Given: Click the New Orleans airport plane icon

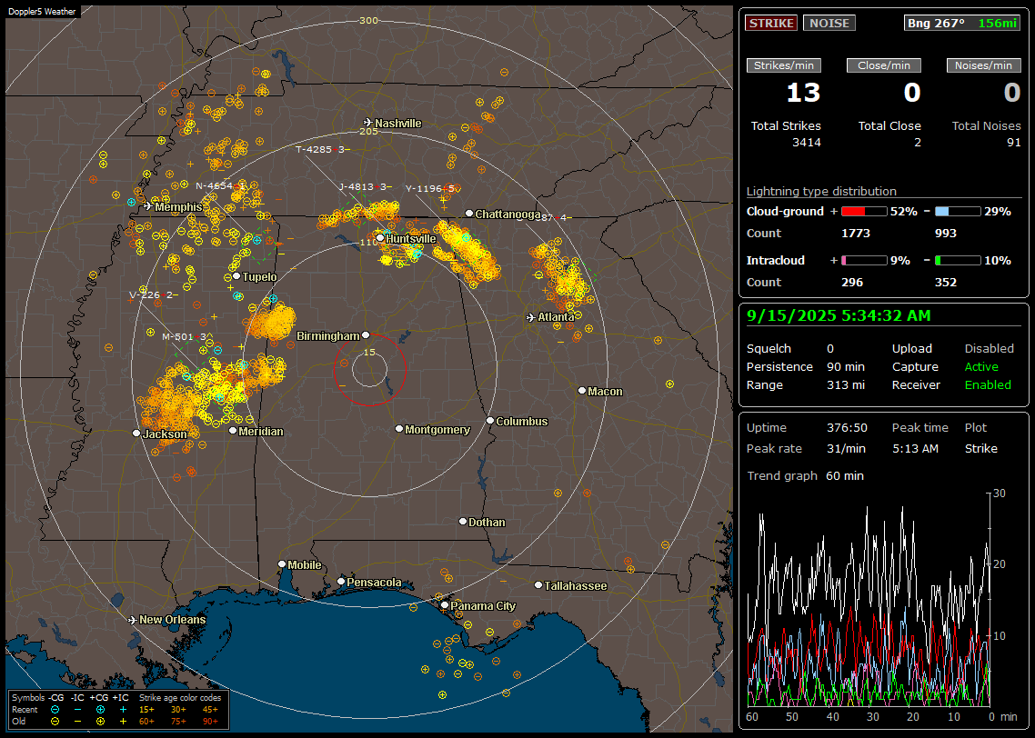Looking at the screenshot, I should 132,620.
